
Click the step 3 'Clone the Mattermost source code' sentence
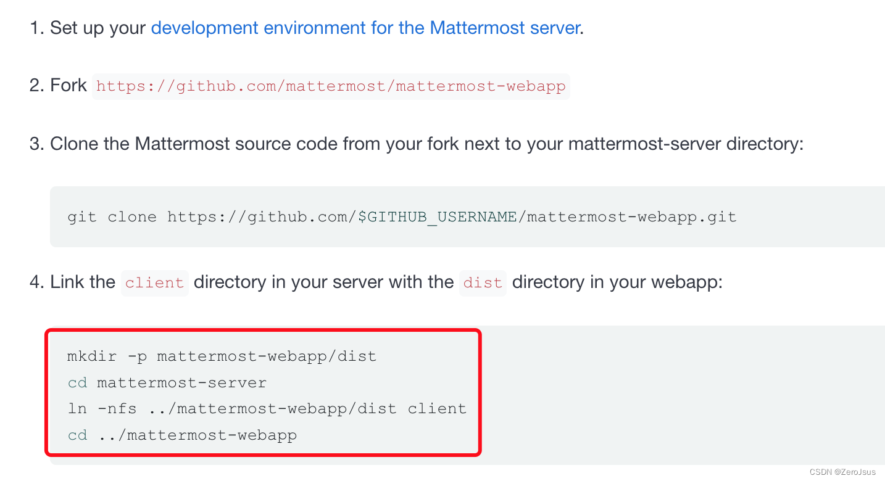426,144
